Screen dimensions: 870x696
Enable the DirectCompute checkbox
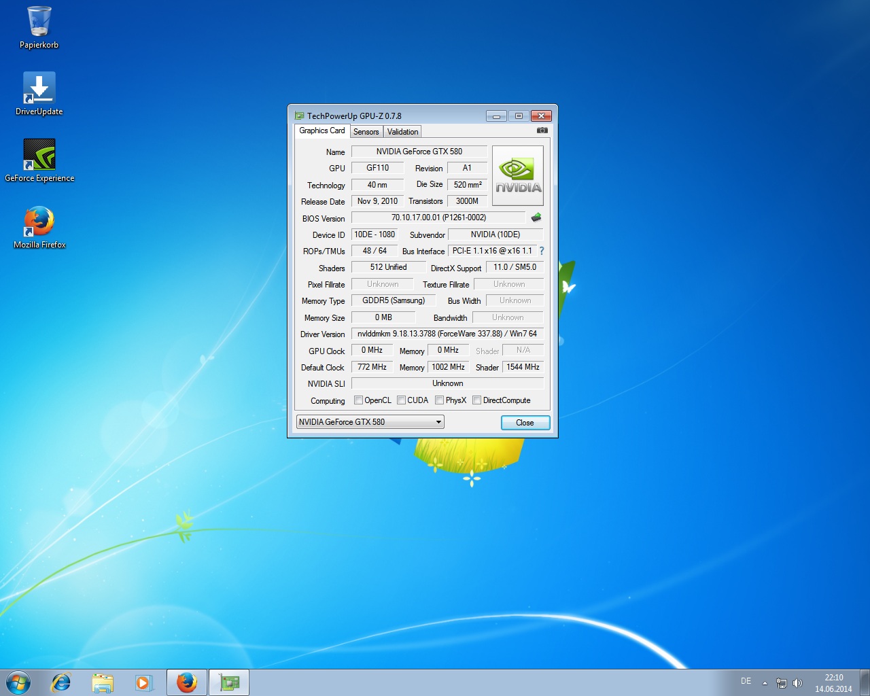[x=476, y=400]
